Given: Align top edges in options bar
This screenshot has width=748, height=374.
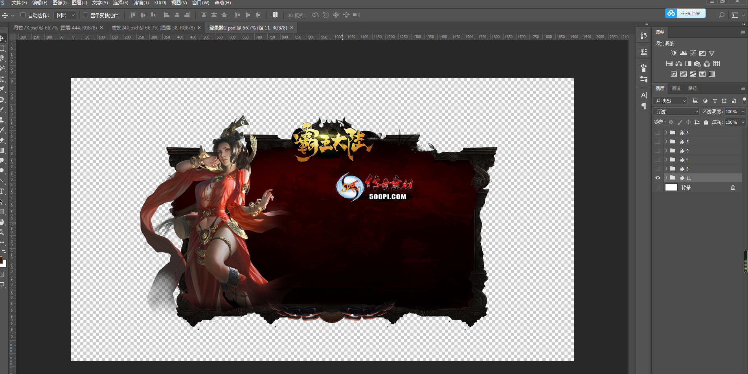Looking at the screenshot, I should point(132,15).
